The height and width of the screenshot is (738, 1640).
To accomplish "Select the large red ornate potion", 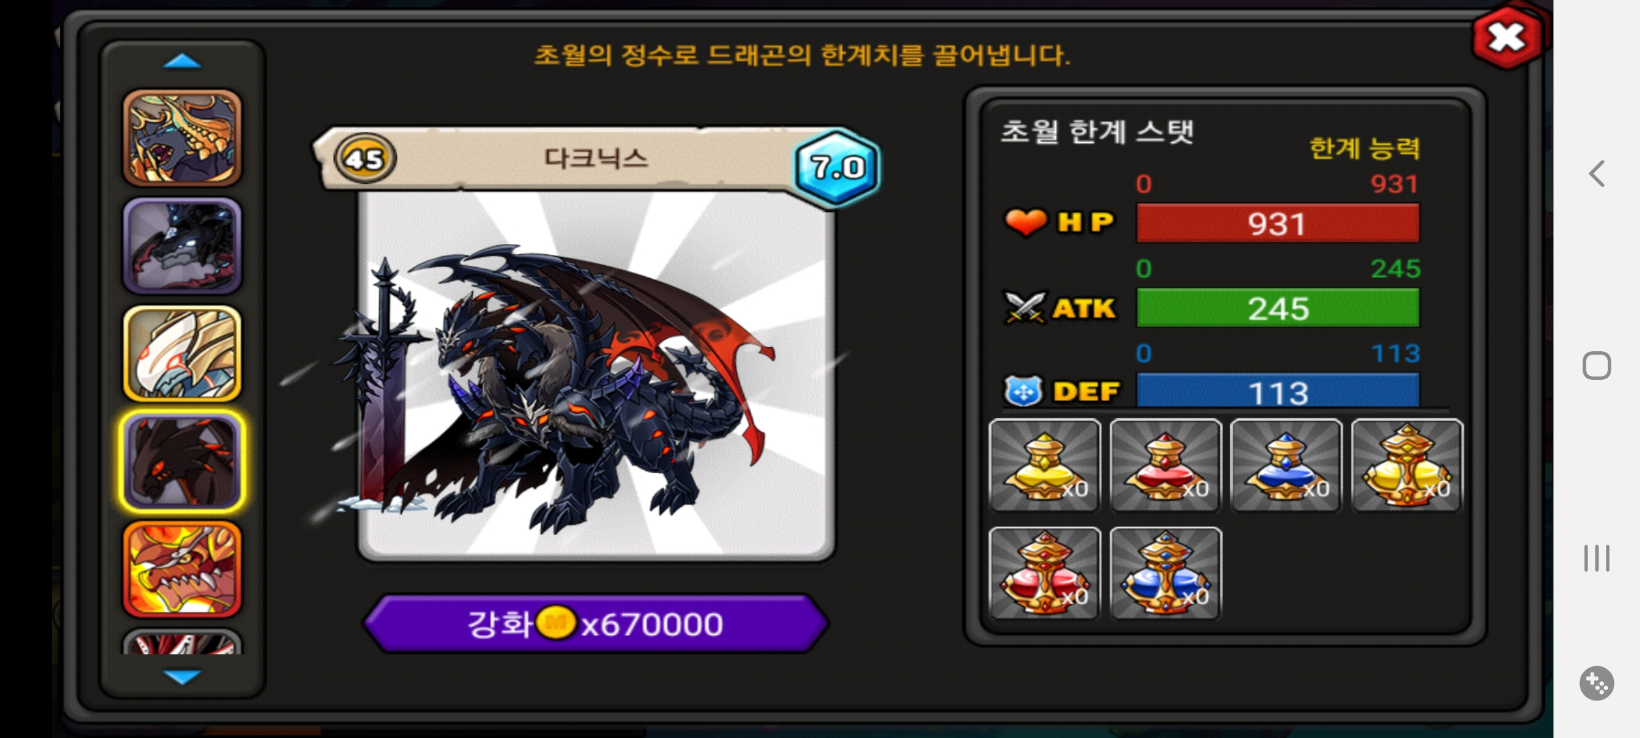I will 1045,573.
